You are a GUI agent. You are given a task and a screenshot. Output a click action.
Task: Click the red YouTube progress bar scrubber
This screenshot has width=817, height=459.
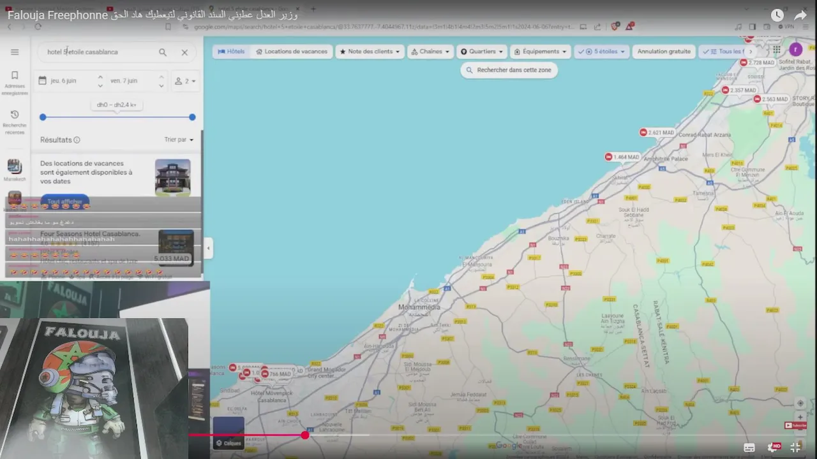click(305, 435)
